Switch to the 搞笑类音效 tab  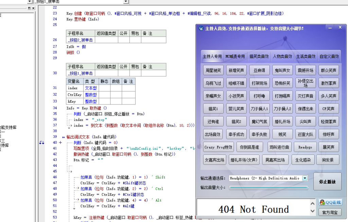click(x=259, y=56)
